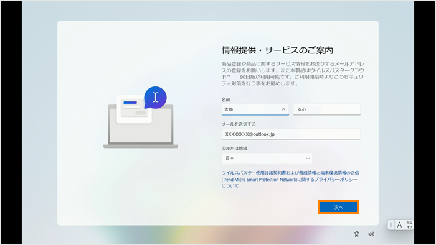Toggle IME input mode A indicator
The height and width of the screenshot is (245, 436).
coord(399,224)
